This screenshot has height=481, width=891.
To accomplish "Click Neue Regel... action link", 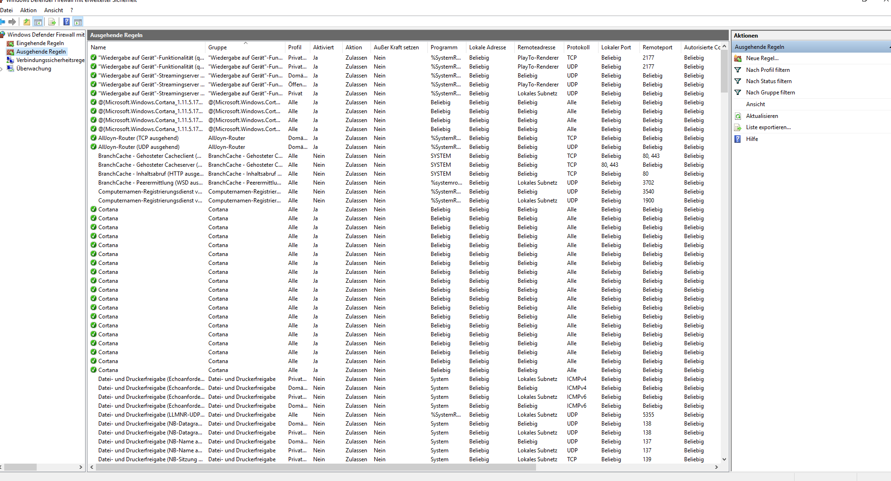I will tap(762, 58).
